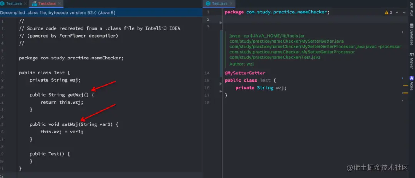The height and width of the screenshot is (178, 415).
Task: Click 'com.study.practice.nameChecker.MySetterGetterProcessor' doc line
Action: (292, 52)
